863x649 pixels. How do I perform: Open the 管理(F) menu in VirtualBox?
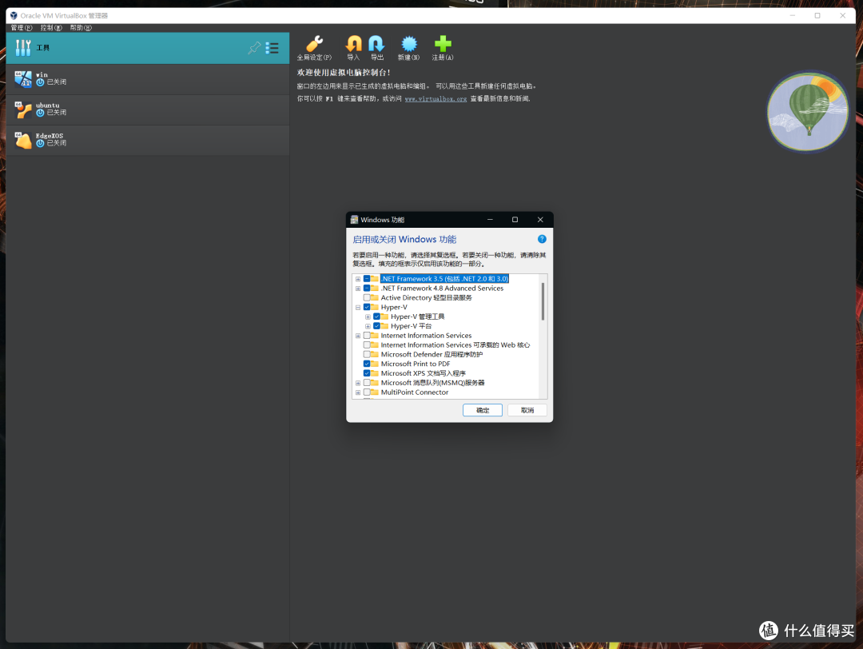pos(22,27)
